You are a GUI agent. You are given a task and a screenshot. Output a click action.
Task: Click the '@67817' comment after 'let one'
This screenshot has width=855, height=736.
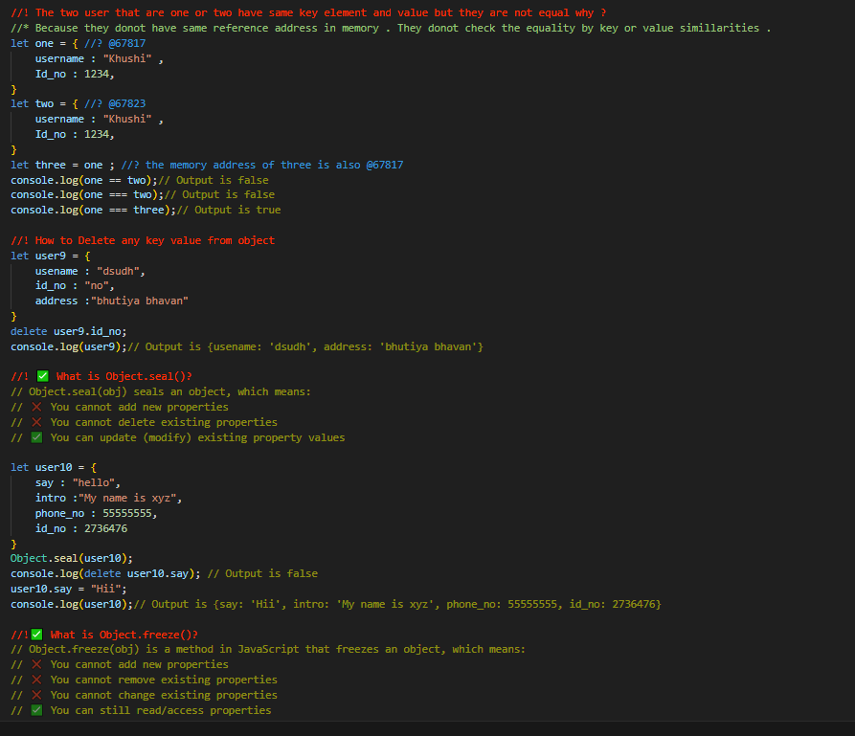(x=115, y=44)
